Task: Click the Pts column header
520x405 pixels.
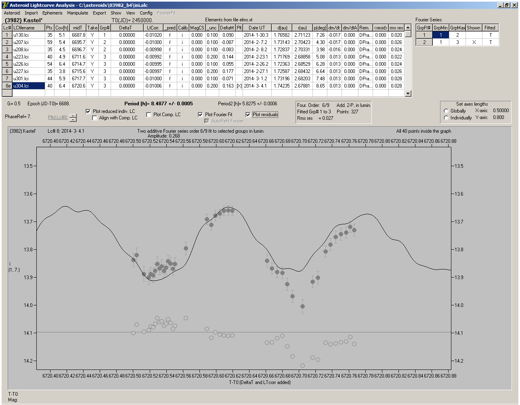Action: click(49, 28)
